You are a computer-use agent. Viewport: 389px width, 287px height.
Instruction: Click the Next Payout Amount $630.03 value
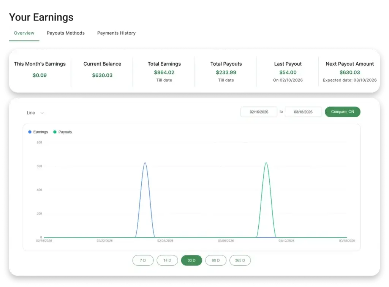[x=349, y=73]
